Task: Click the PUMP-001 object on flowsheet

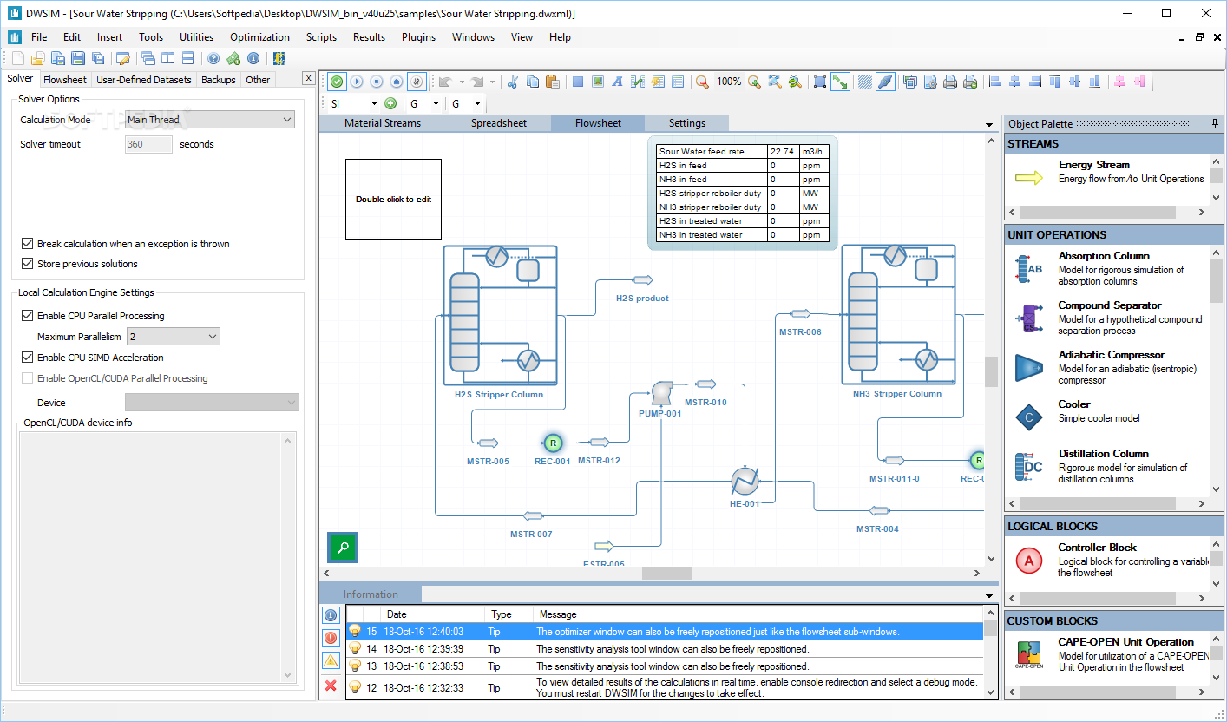Action: tap(660, 393)
